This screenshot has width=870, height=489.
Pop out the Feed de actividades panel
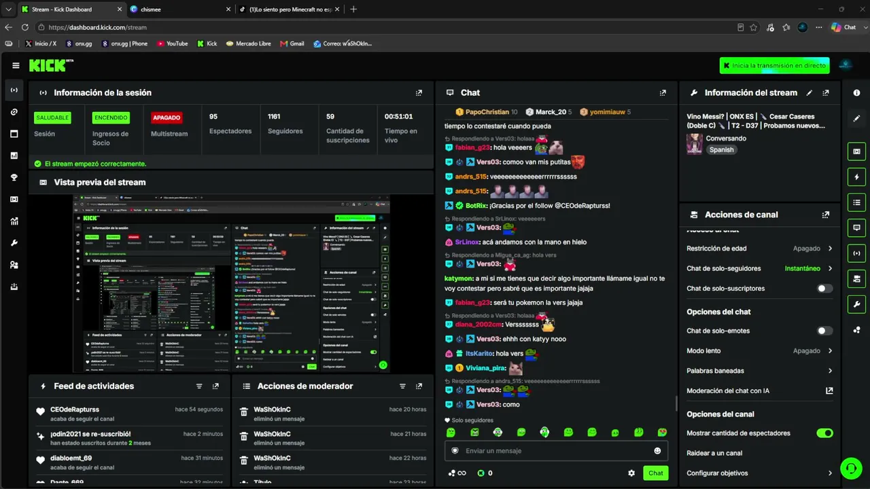tap(215, 386)
